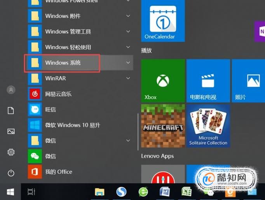Open Sogou browser on the taskbar
The height and width of the screenshot is (200, 265).
coord(121,192)
